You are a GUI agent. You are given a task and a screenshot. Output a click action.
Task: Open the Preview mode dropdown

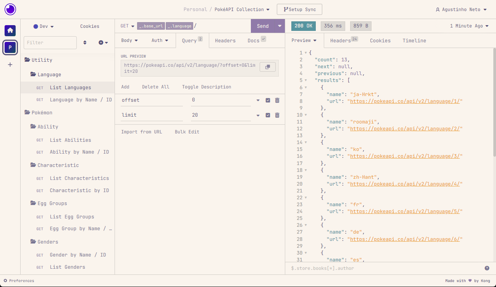click(x=304, y=40)
